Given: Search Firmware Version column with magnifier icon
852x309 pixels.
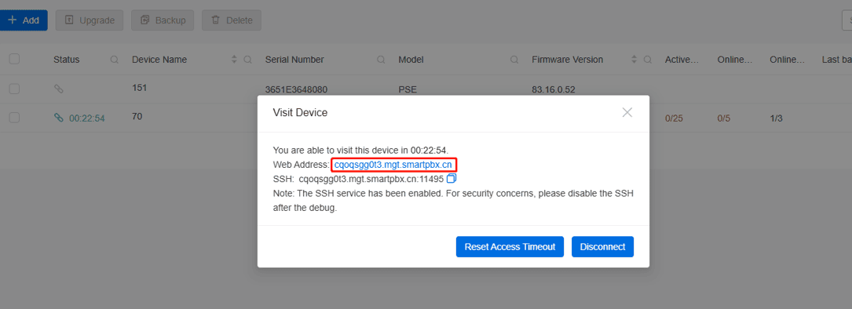Looking at the screenshot, I should (x=647, y=60).
